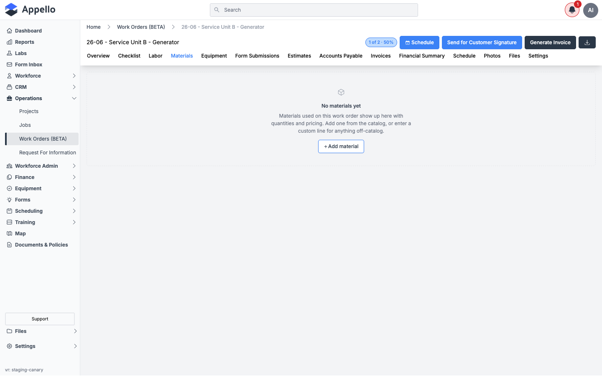Open Documents & Policies
Viewport: 602px width, 383px height.
(x=42, y=245)
